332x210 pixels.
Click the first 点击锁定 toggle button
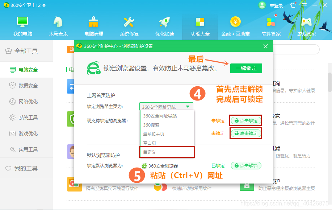246,120
